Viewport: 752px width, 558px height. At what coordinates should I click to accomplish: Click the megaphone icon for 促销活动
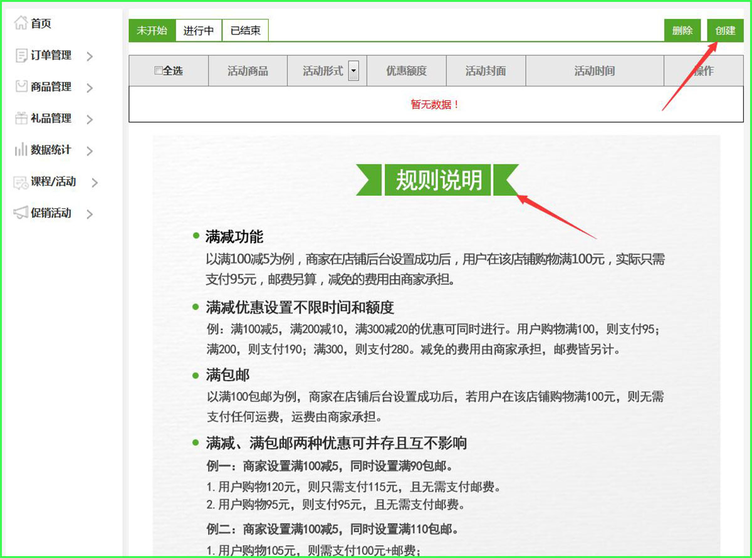coord(21,213)
